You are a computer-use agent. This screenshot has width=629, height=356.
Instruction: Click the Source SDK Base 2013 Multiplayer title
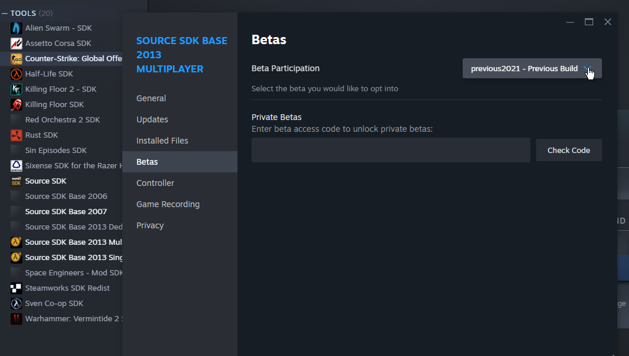182,55
